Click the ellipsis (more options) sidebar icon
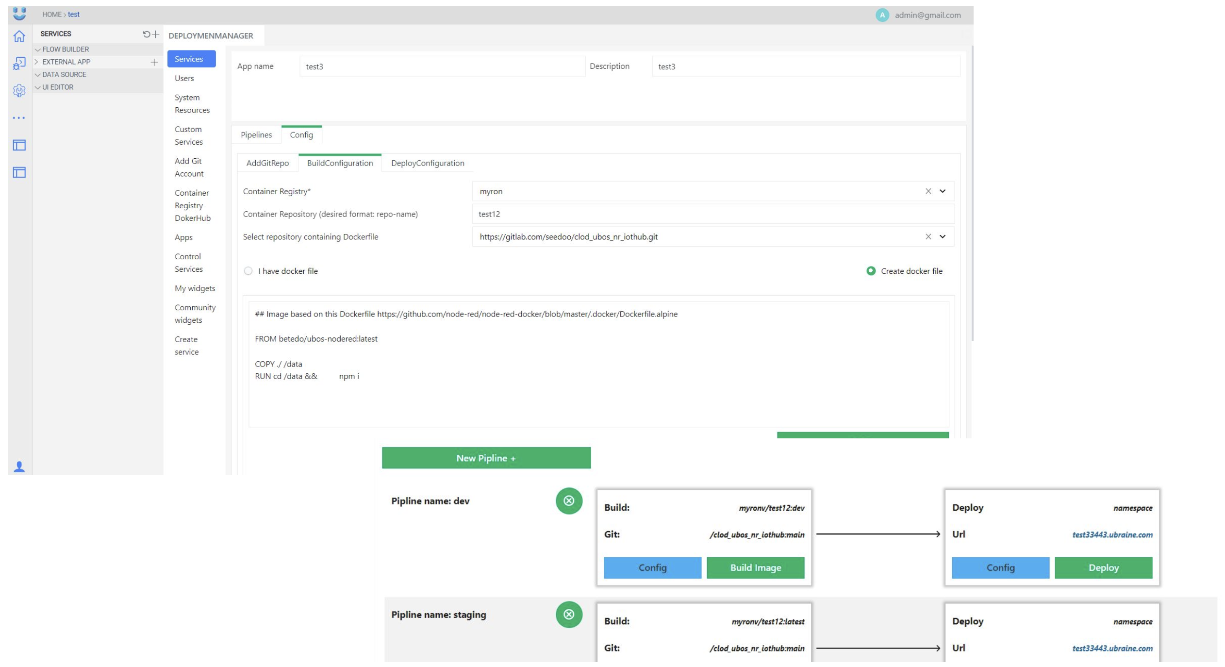The image size is (1225, 667). (19, 117)
